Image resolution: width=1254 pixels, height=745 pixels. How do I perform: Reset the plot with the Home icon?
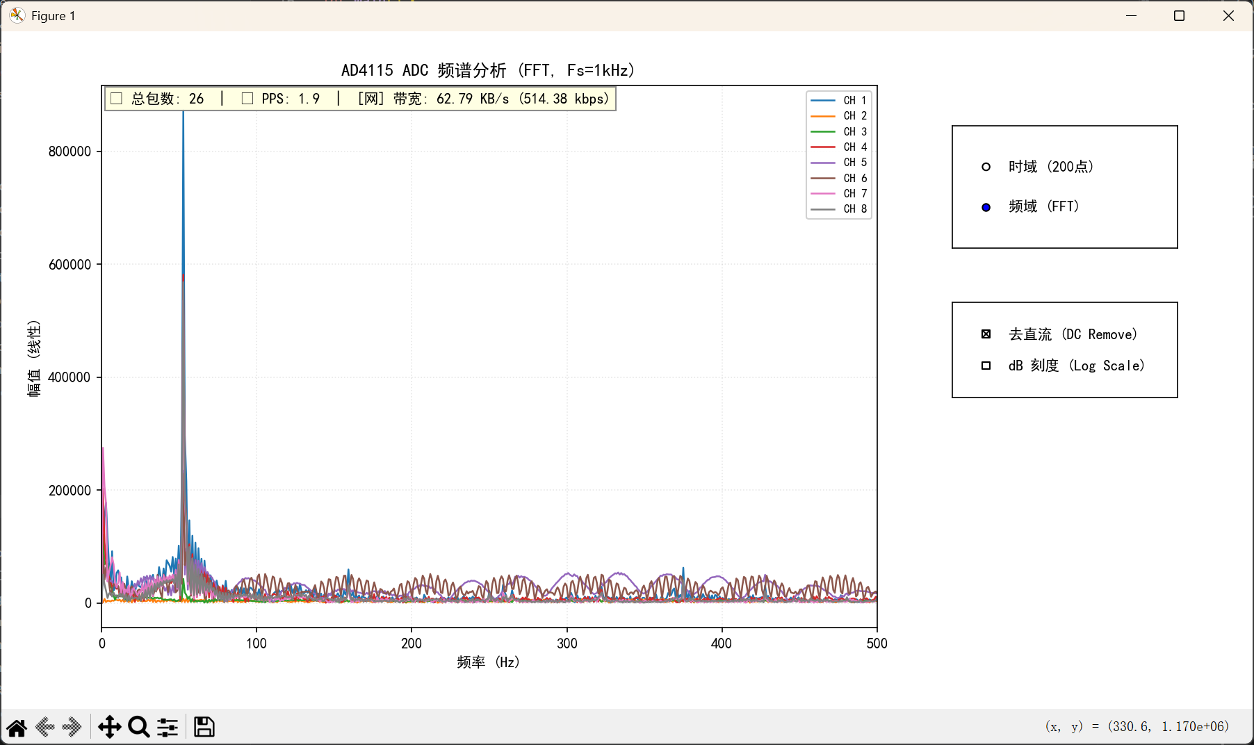click(17, 728)
